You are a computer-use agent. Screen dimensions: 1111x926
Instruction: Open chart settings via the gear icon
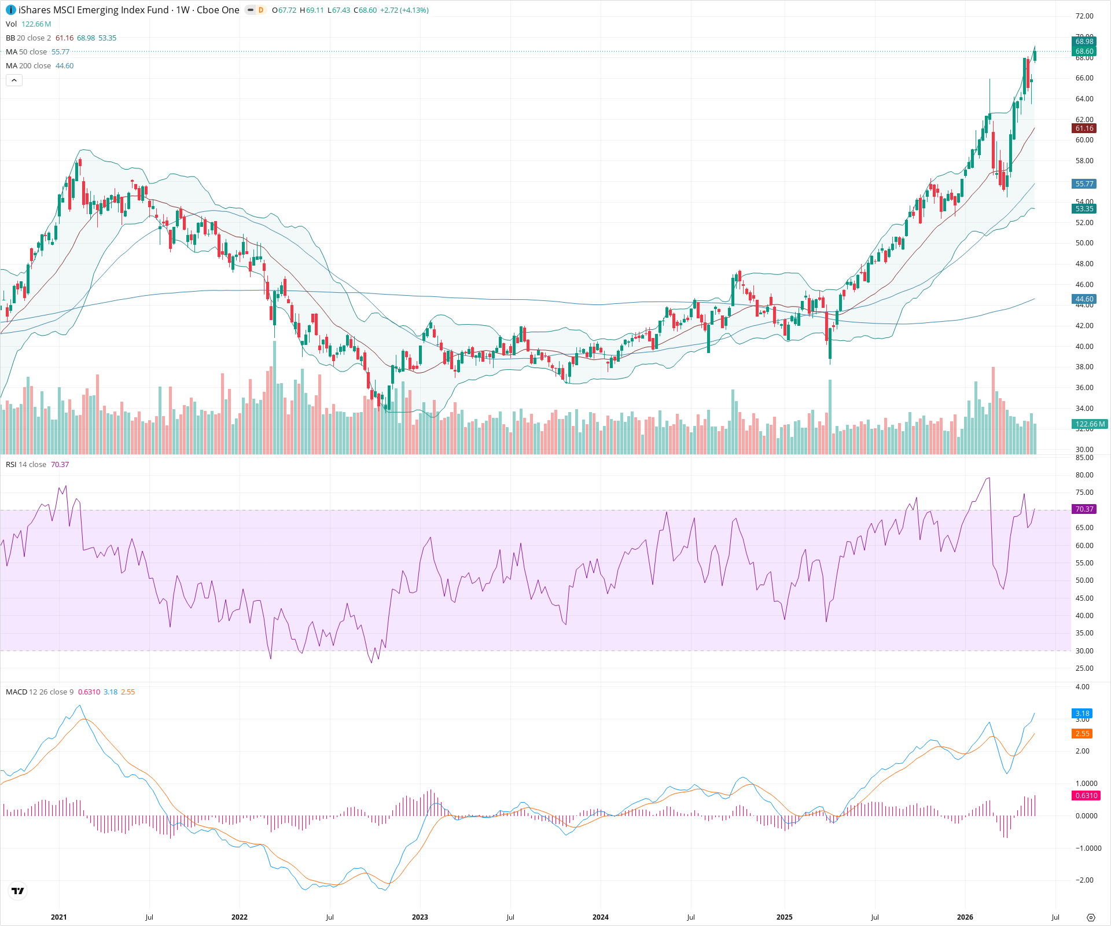tap(1091, 917)
